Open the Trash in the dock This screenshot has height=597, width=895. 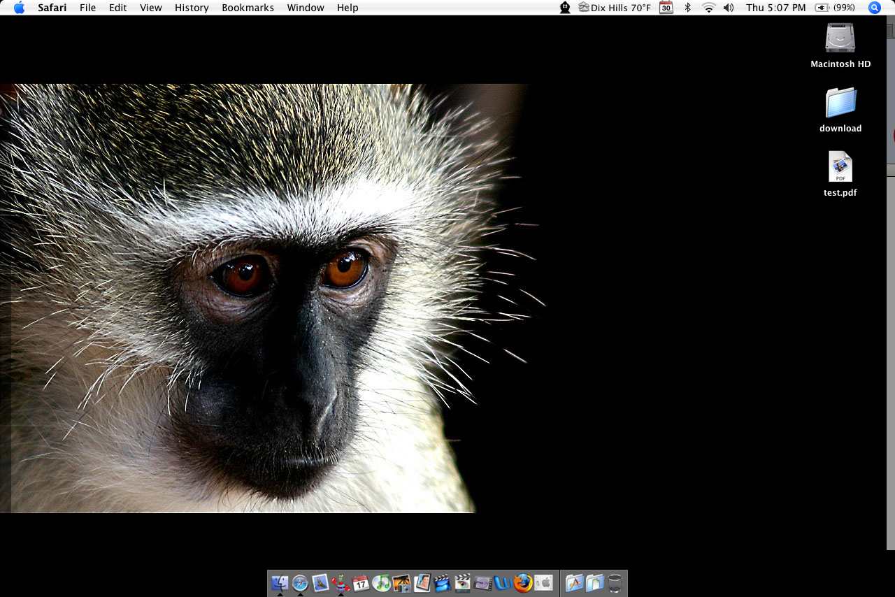pos(615,582)
